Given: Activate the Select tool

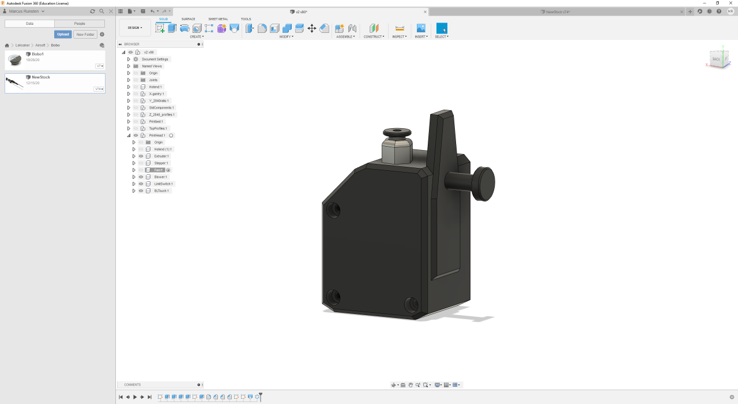Looking at the screenshot, I should (442, 28).
